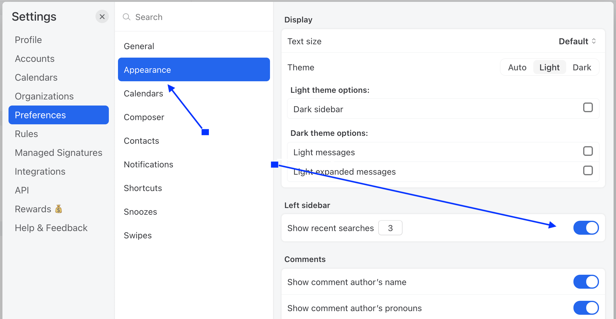This screenshot has height=319, width=616.
Task: Close the Settings panel with X icon
Action: click(x=102, y=17)
